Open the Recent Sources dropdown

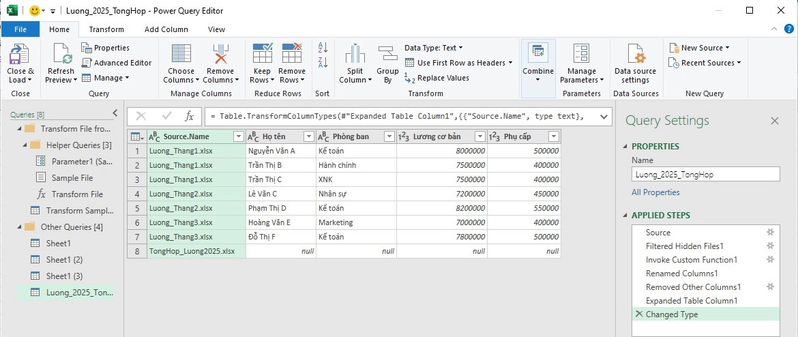click(x=705, y=63)
